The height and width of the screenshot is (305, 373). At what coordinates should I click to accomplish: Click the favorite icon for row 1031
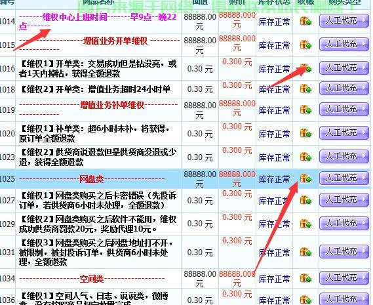point(305,252)
